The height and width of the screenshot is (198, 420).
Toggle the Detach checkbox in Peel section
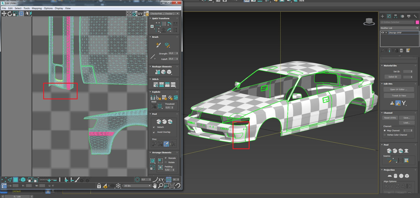pos(154,127)
